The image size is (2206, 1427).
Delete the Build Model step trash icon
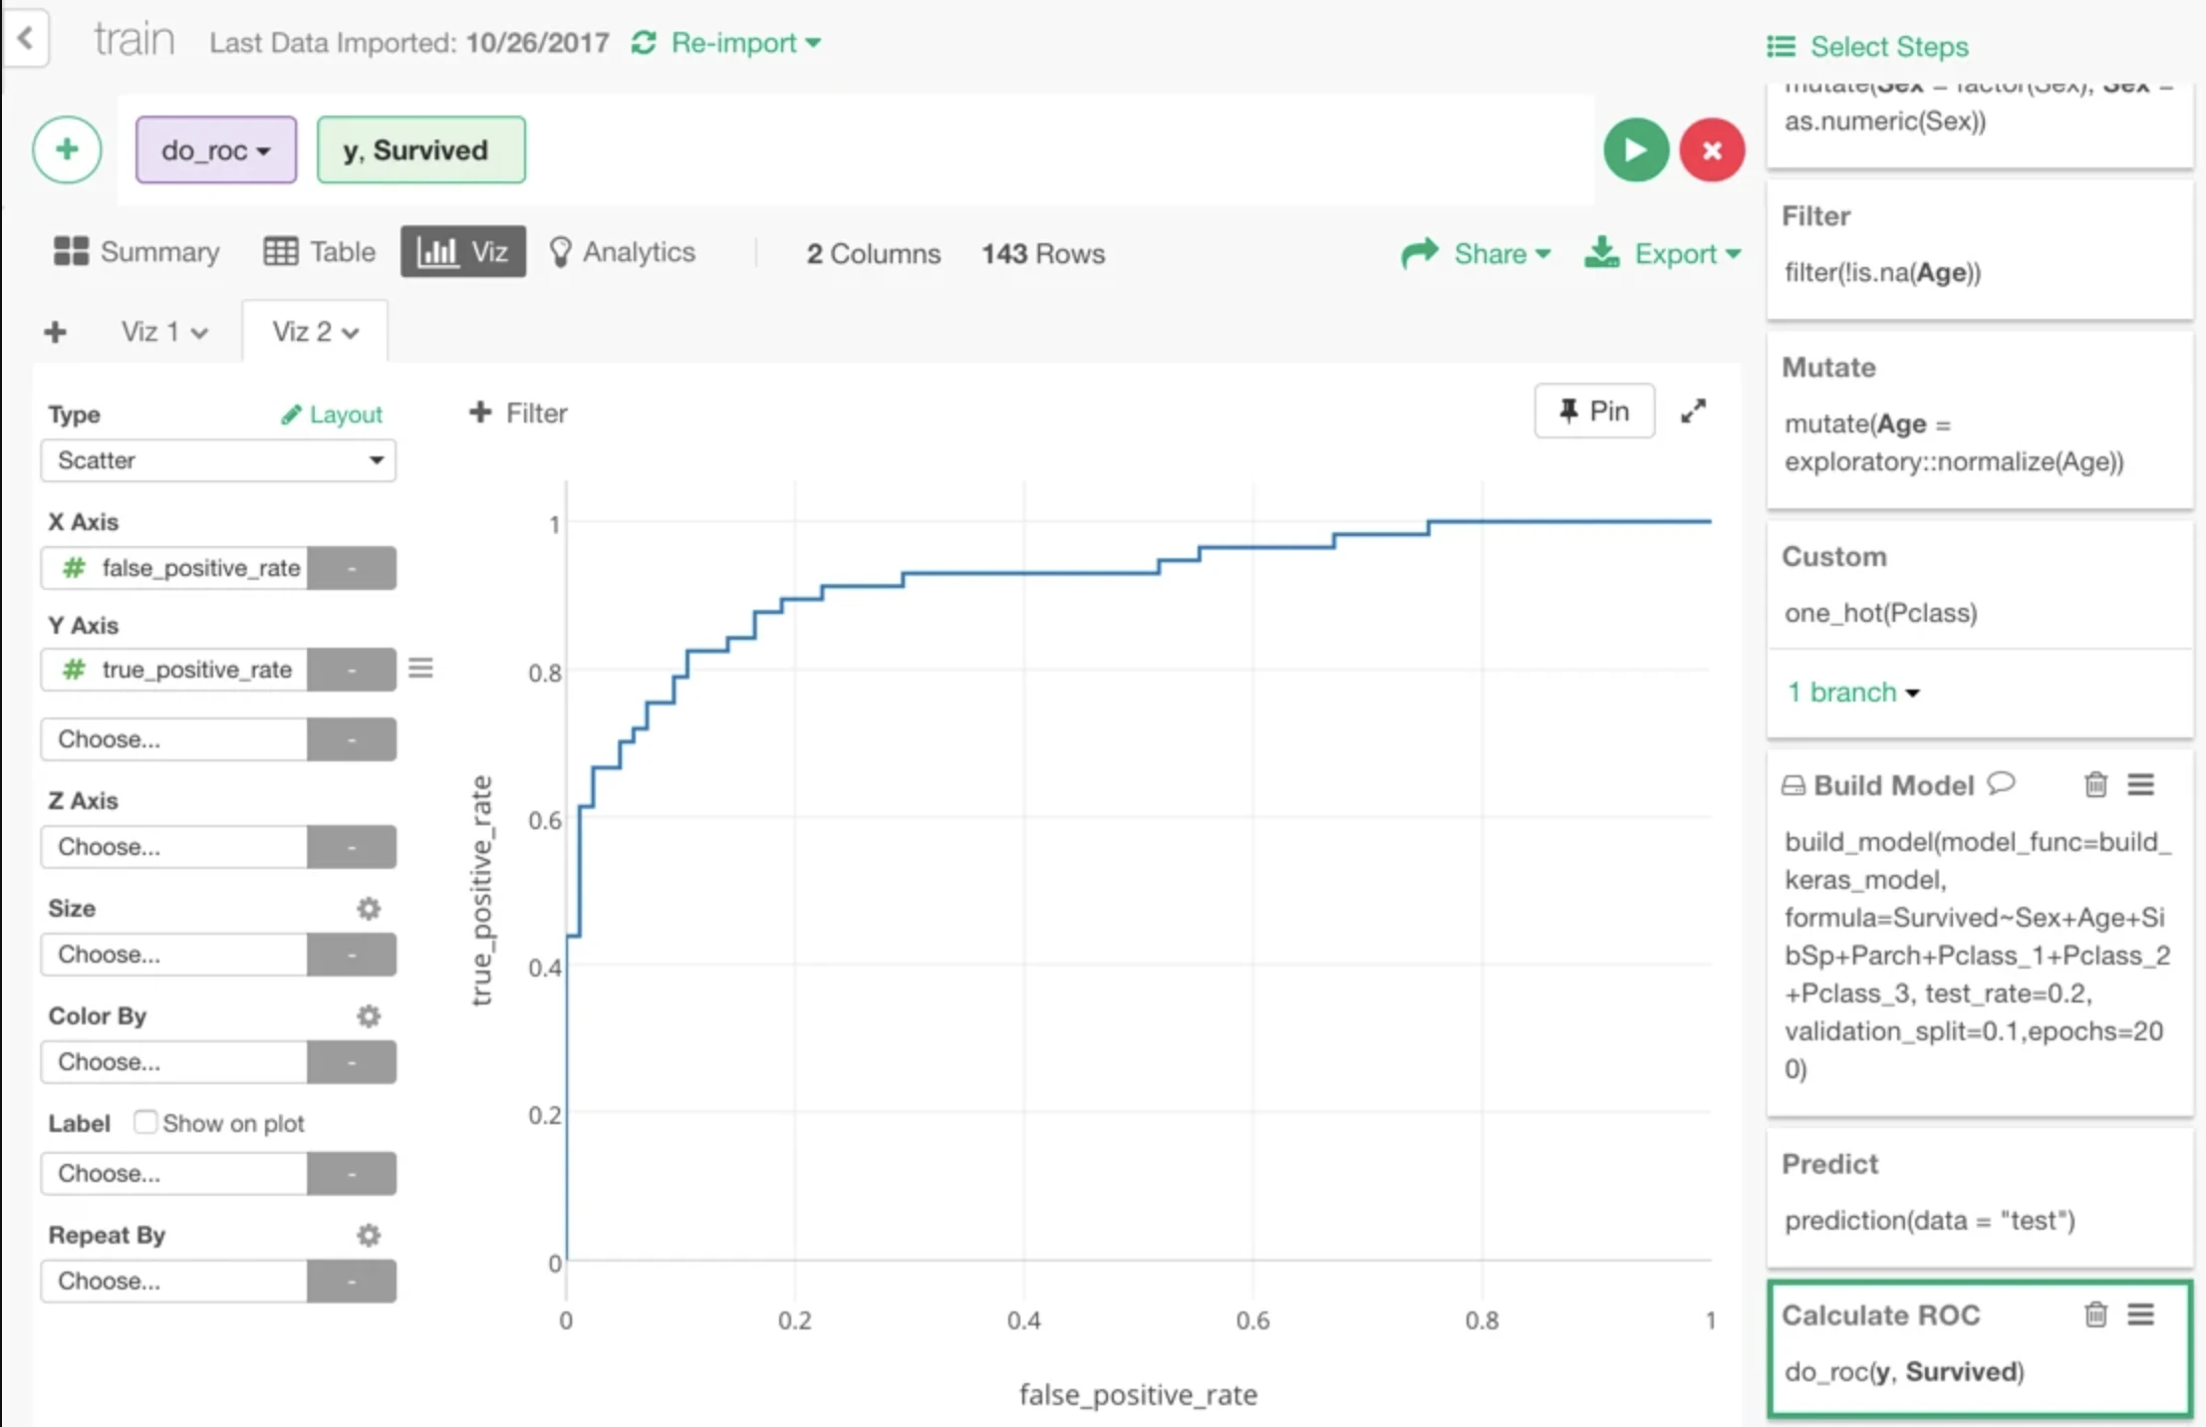click(x=2095, y=785)
